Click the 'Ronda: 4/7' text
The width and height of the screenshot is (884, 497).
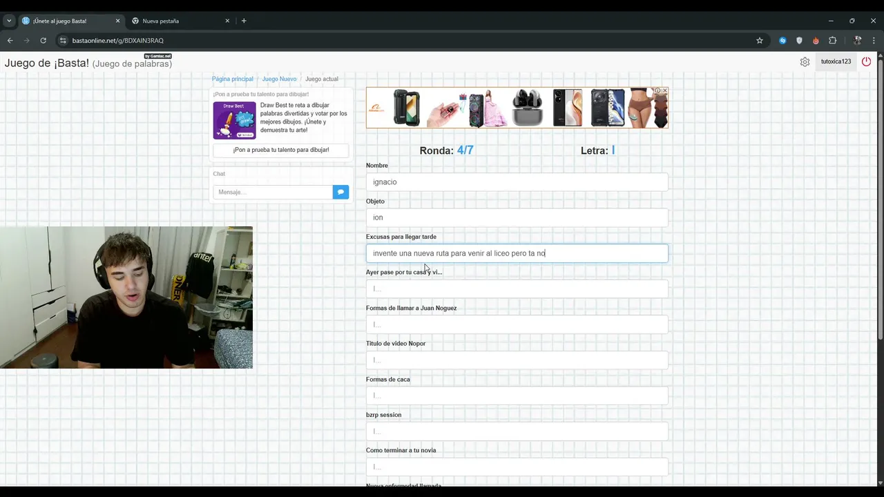446,150
